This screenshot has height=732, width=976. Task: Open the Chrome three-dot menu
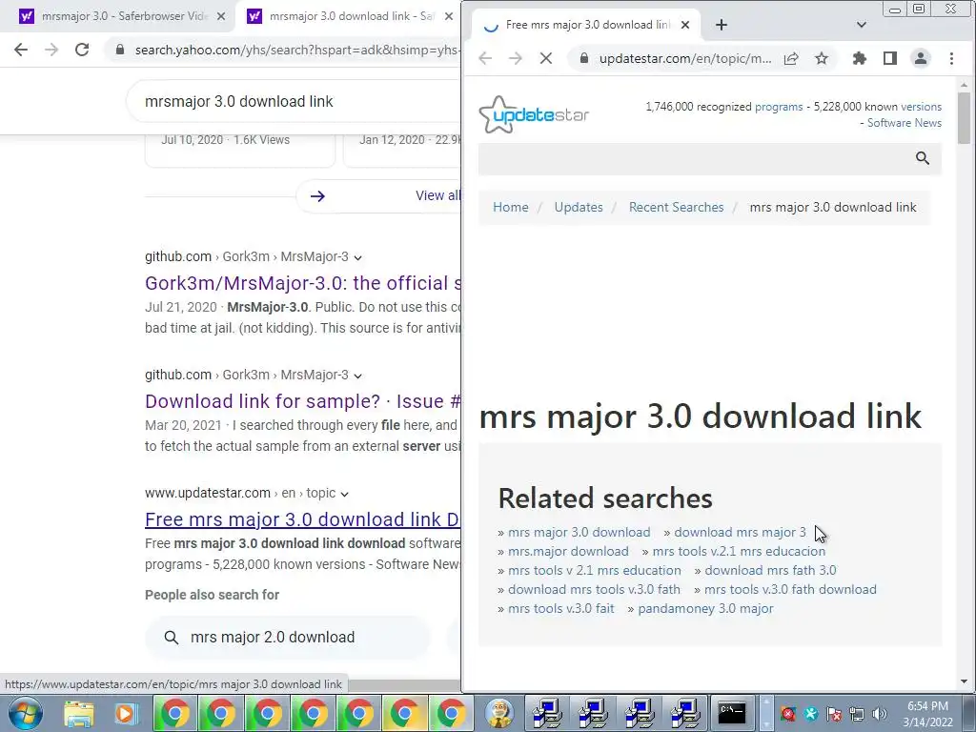point(952,58)
